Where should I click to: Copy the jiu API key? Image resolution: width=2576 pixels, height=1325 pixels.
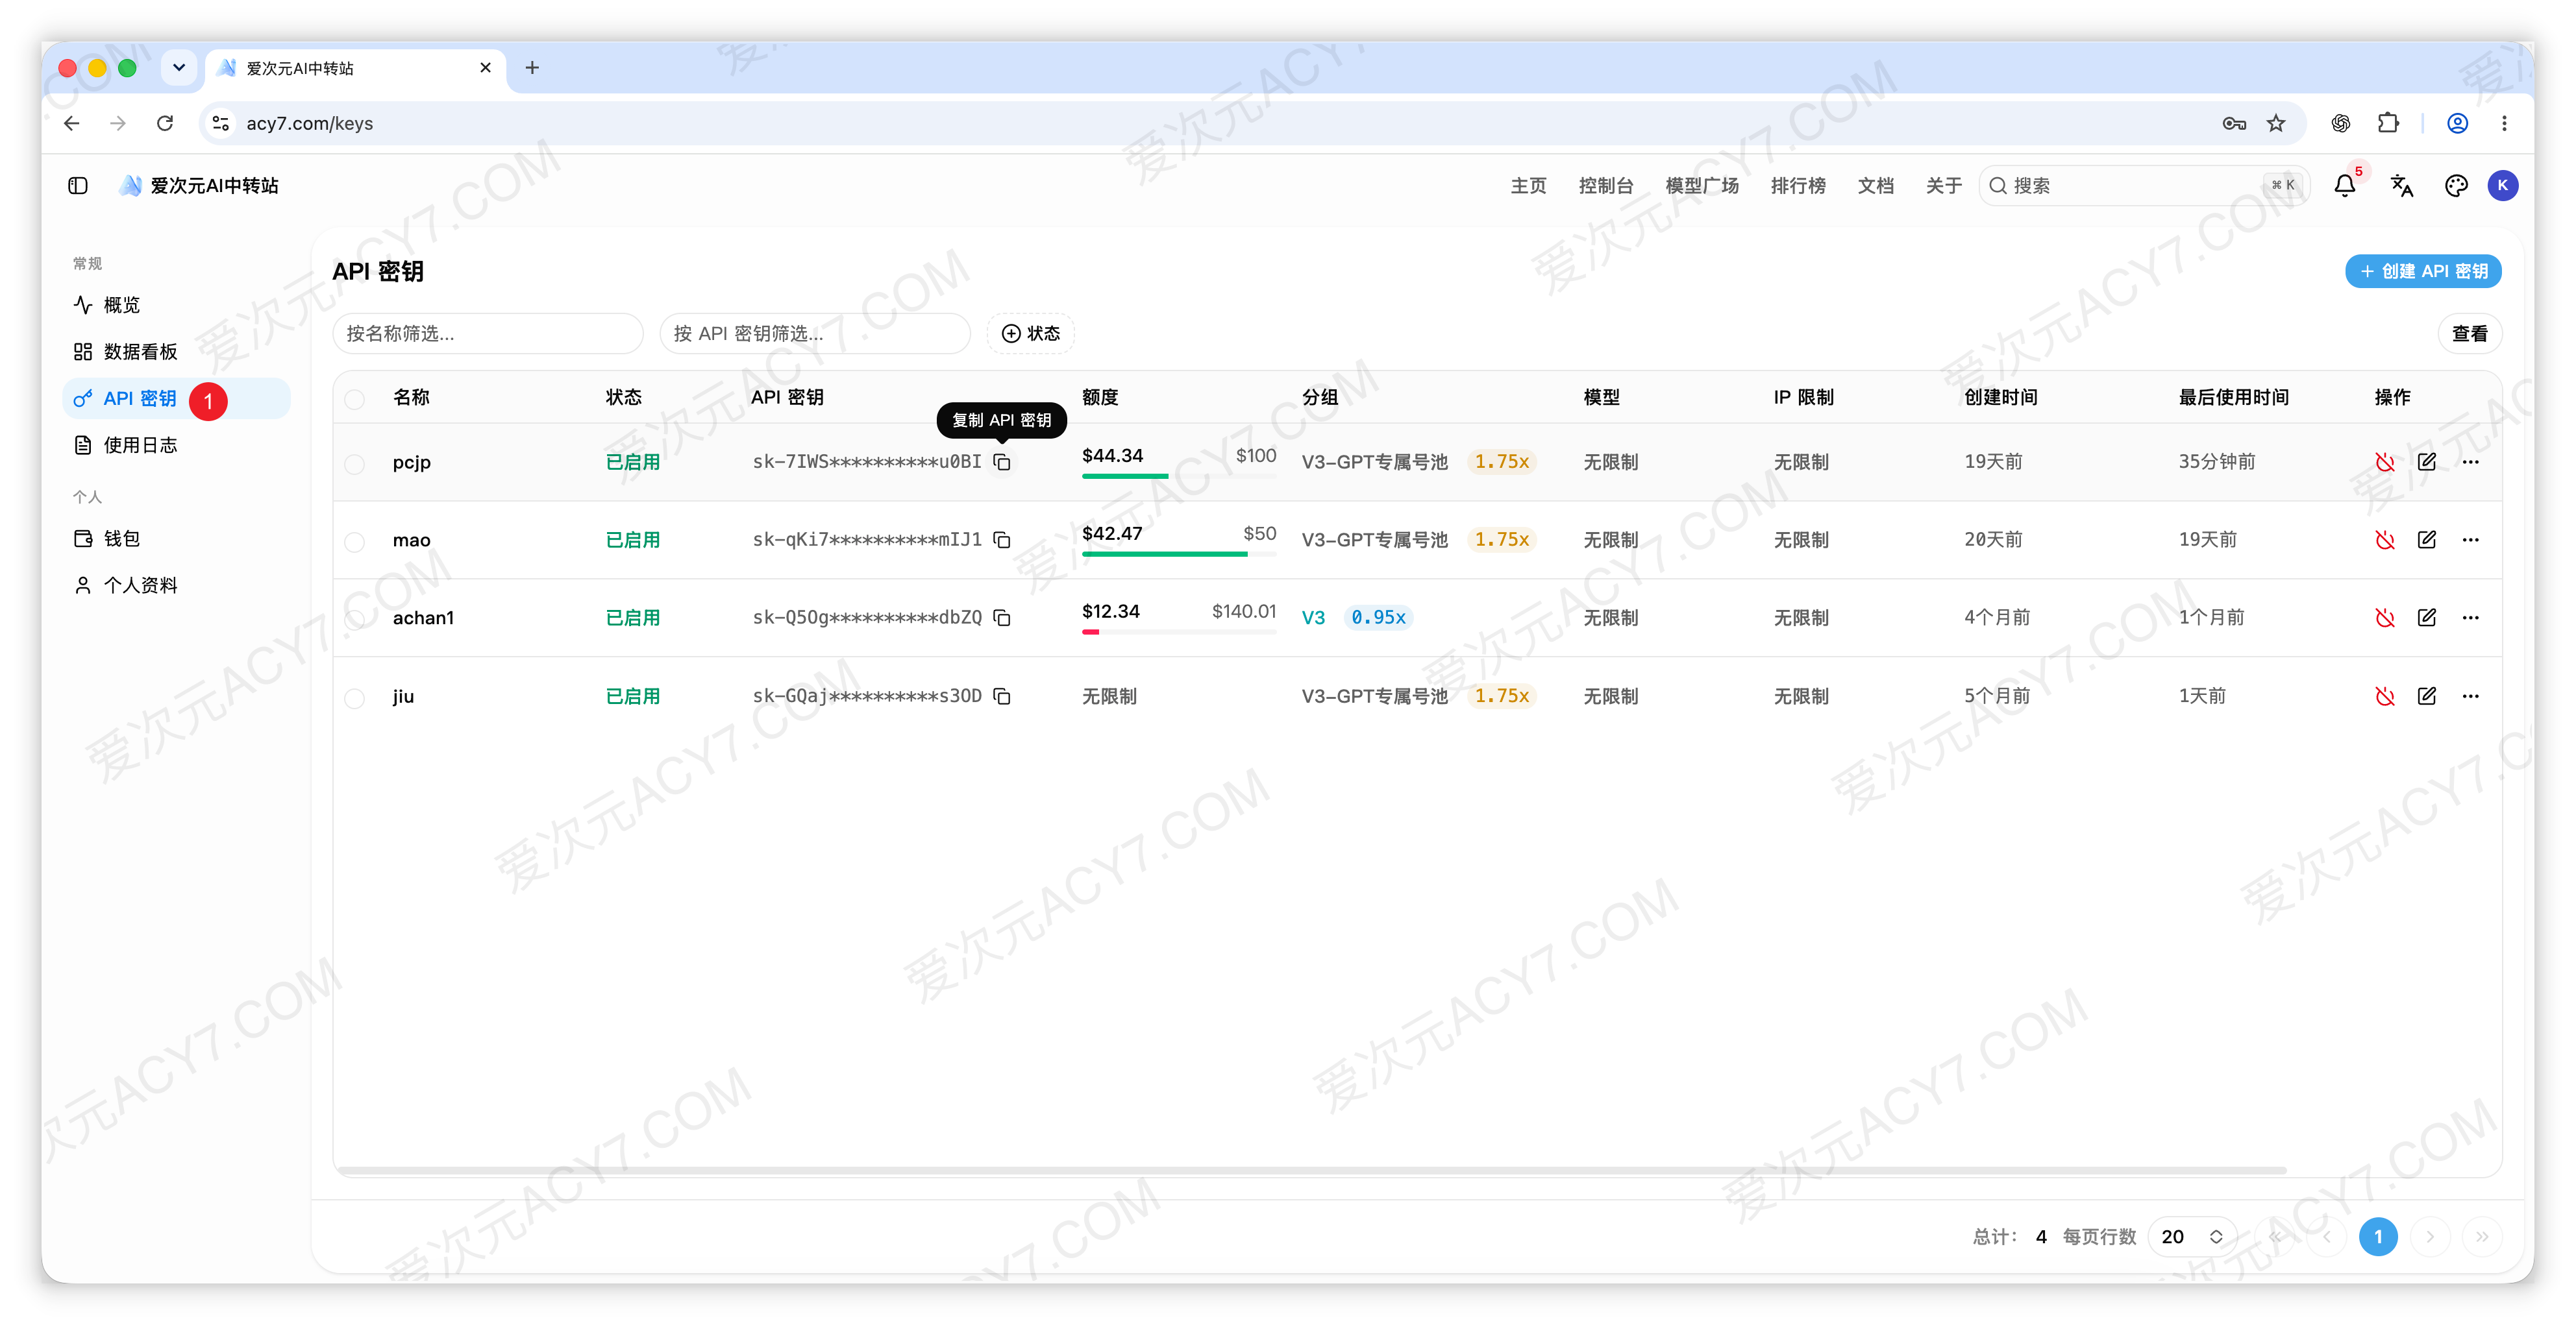(x=1002, y=696)
